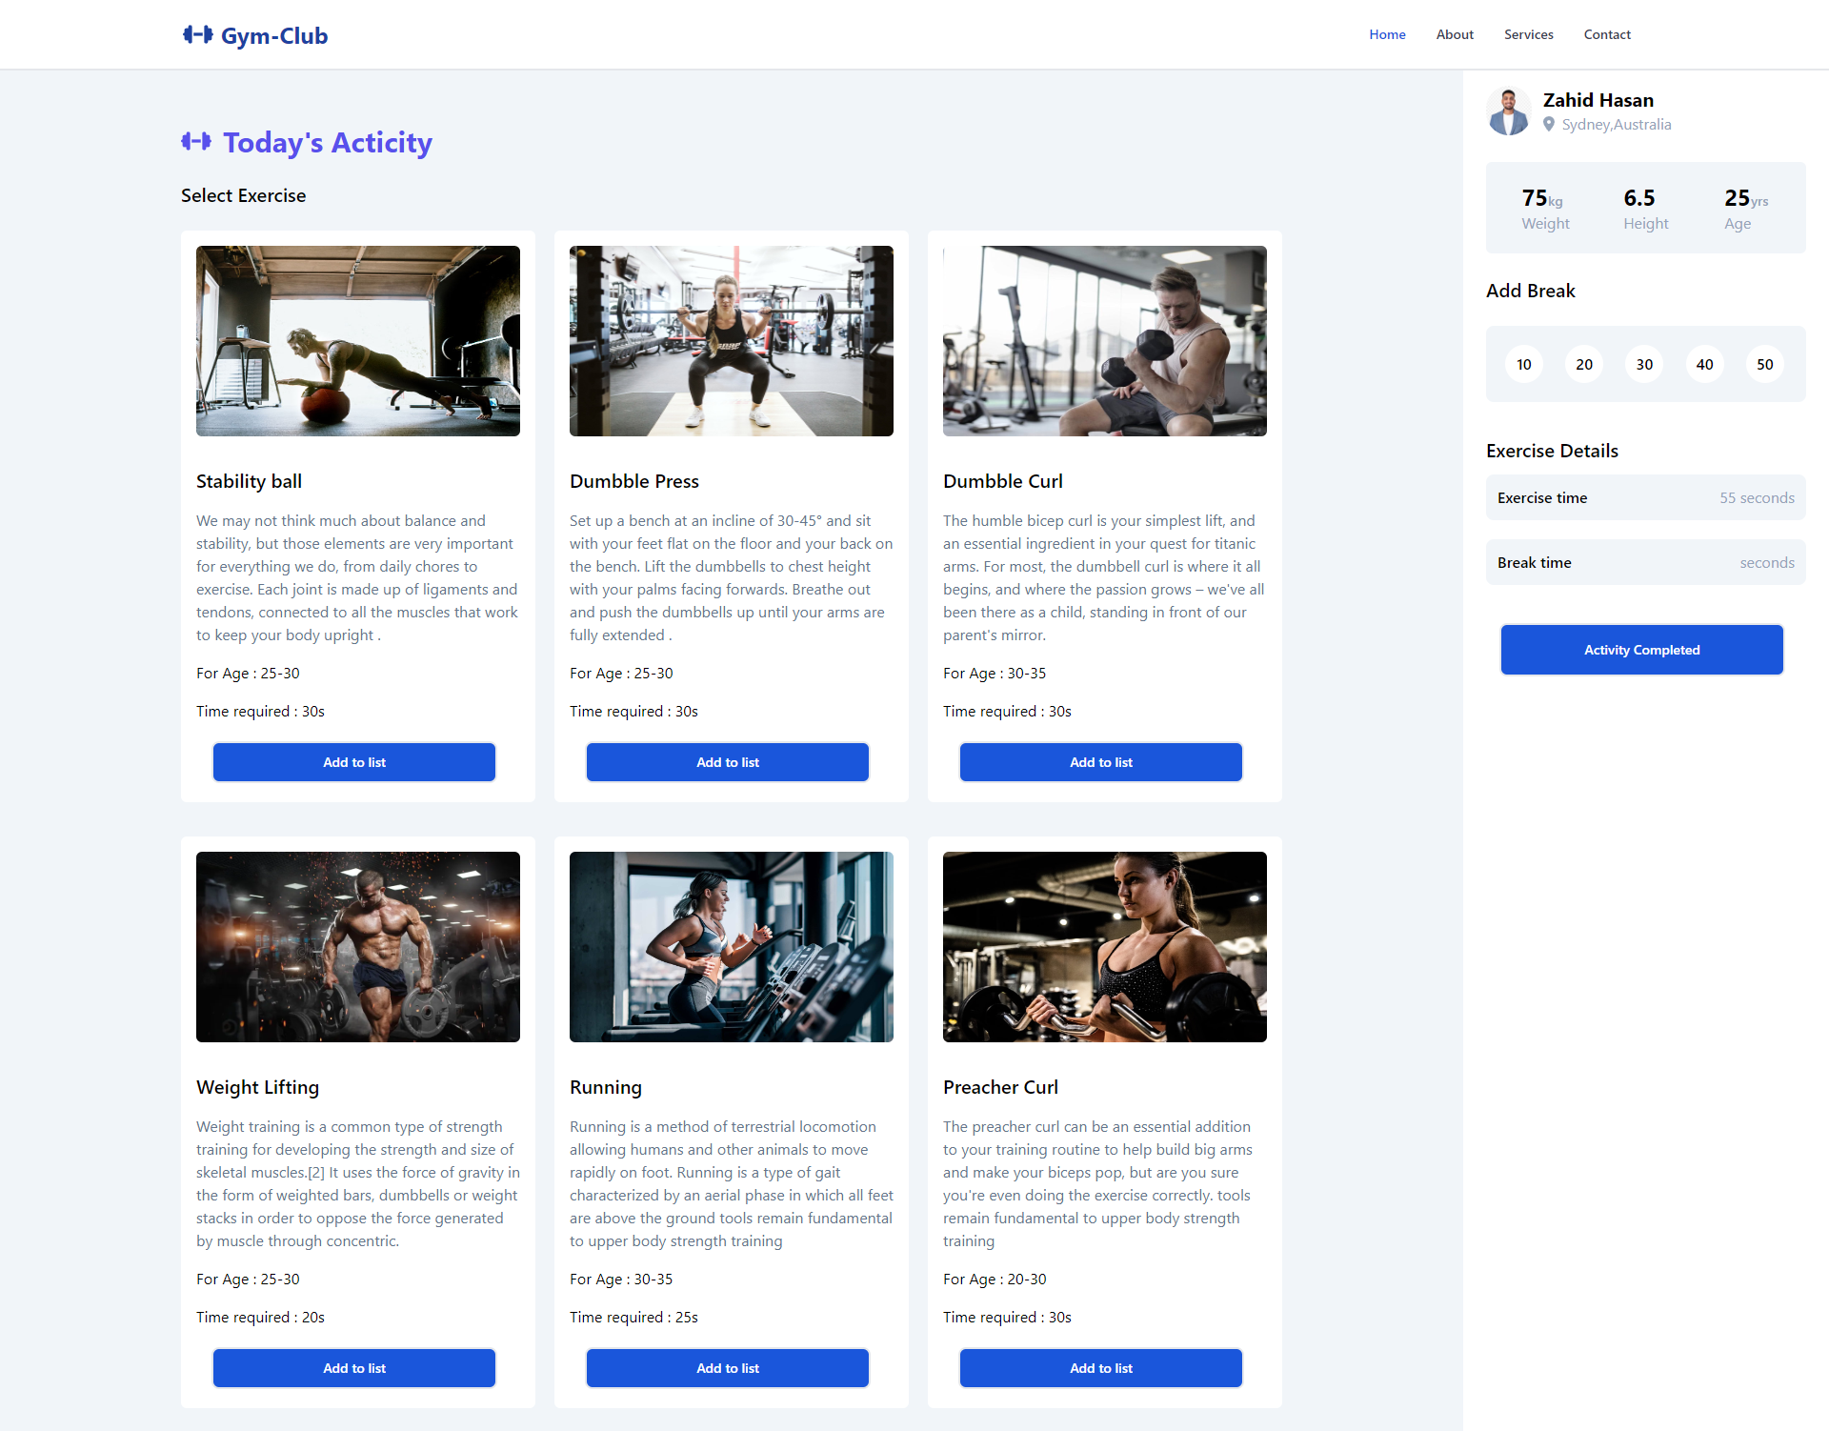
Task: Click the Dumbble Press exercise image
Action: click(x=732, y=341)
